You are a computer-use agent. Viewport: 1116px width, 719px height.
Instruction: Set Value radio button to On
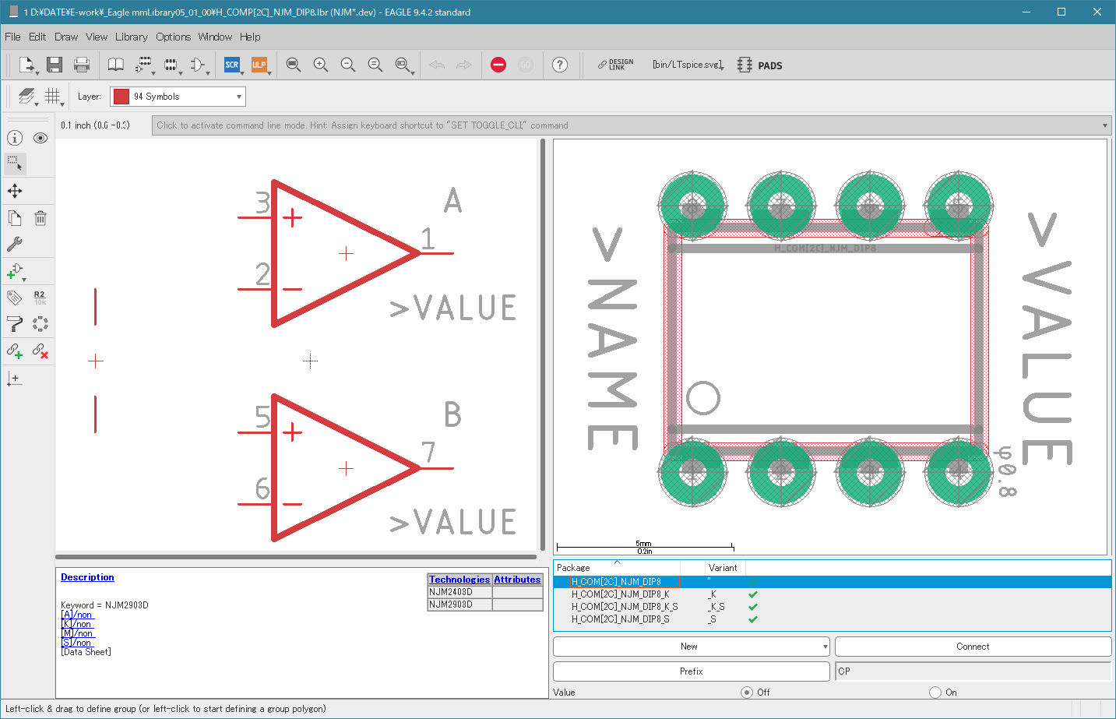(935, 692)
